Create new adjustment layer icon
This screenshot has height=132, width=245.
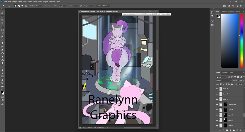pyautogui.click(x=230, y=130)
